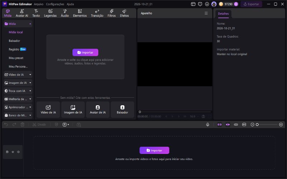287x179 pixels.
Task: Open the Ajuda menu
Action: (x=70, y=4)
